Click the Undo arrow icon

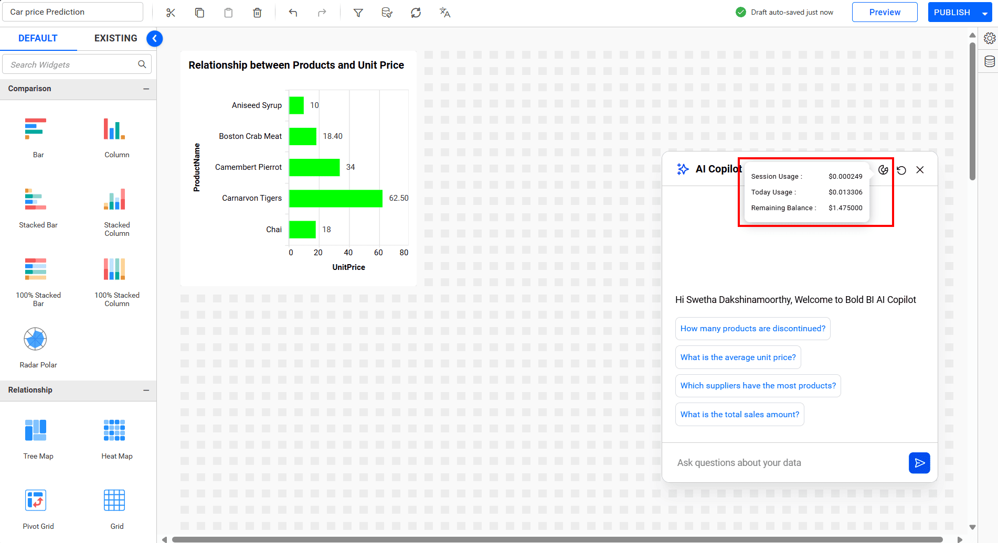pos(293,13)
